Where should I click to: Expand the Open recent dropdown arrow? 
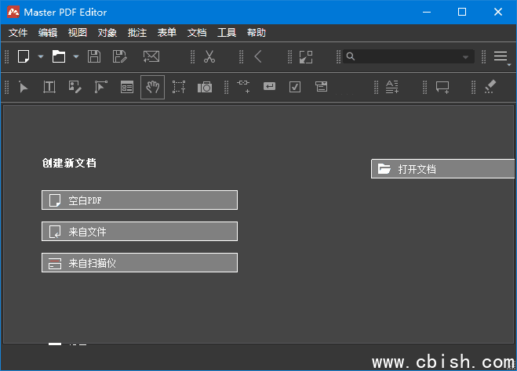[x=76, y=56]
